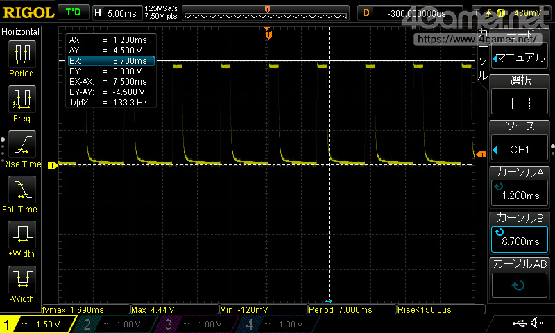Choose the Fall Time measurement icon
Image resolution: width=555 pixels, height=333 pixels.
pos(22,192)
